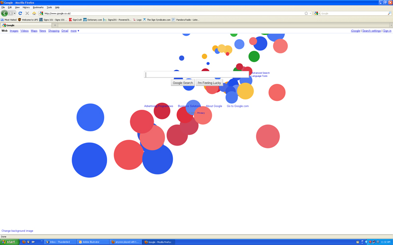Go back with the green Back arrow
The height and width of the screenshot is (245, 393).
click(x=4, y=13)
